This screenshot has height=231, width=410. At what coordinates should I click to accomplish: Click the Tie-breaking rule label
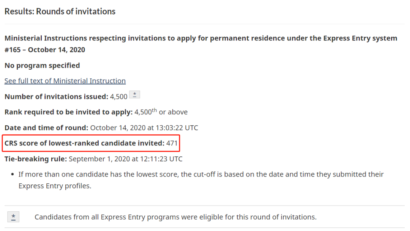pyautogui.click(x=36, y=159)
